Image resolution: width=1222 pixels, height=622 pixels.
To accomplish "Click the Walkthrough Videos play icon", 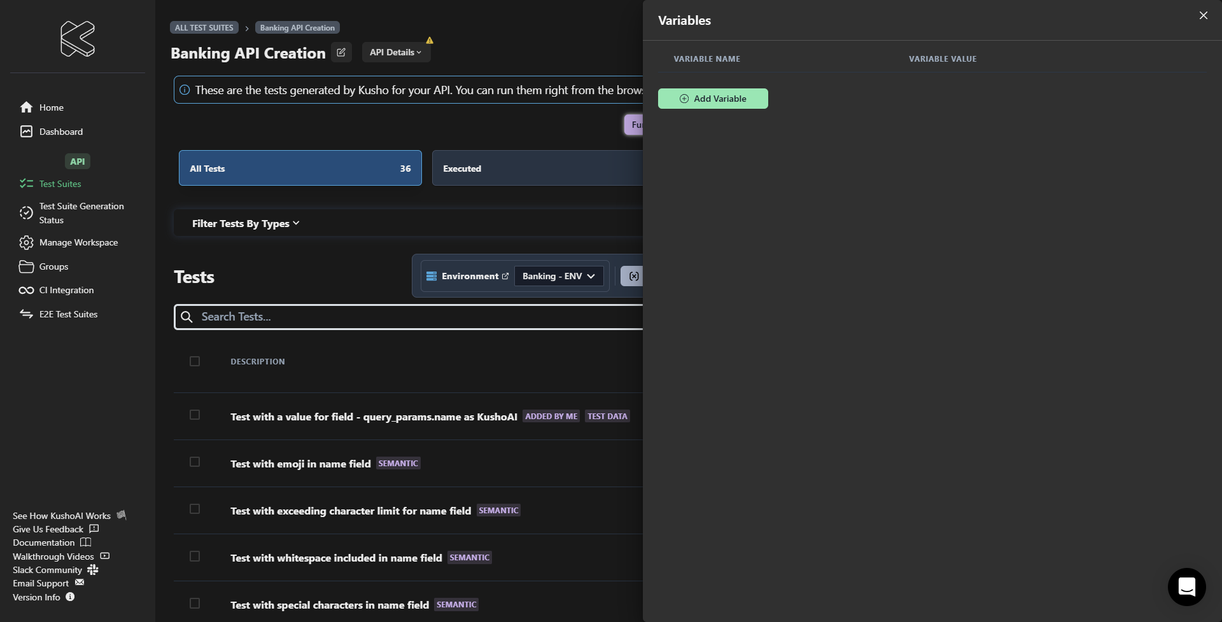I will tap(105, 556).
